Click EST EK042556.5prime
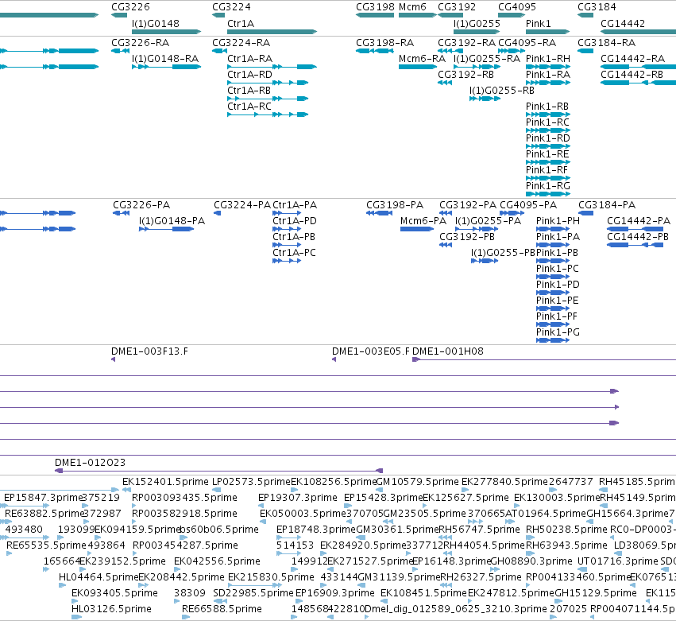Screen dimensions: 676x621 coord(217,561)
